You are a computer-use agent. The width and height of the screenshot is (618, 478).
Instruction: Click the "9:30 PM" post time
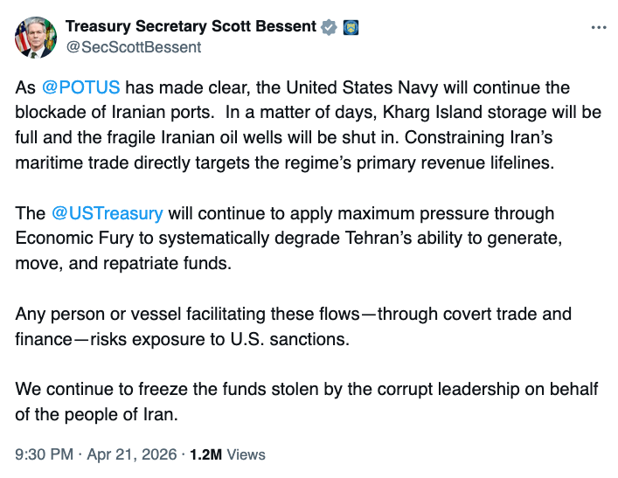pyautogui.click(x=45, y=454)
